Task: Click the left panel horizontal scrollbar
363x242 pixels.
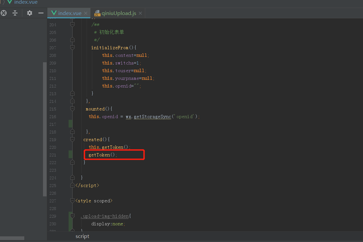Action: [x=12, y=238]
